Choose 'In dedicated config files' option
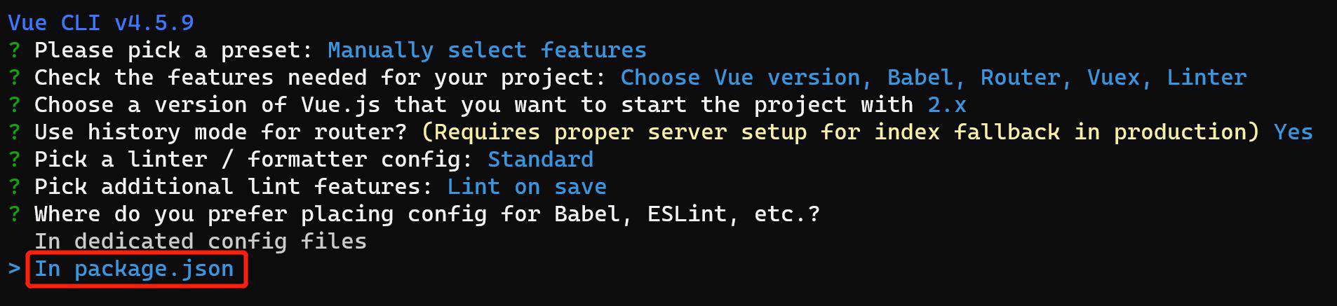Image resolution: width=1337 pixels, height=306 pixels. point(201,242)
